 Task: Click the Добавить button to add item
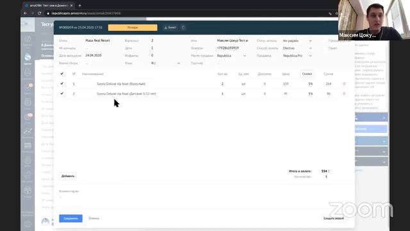coord(68,176)
